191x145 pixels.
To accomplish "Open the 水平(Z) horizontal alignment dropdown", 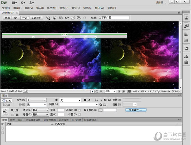I will (x=40, y=110).
